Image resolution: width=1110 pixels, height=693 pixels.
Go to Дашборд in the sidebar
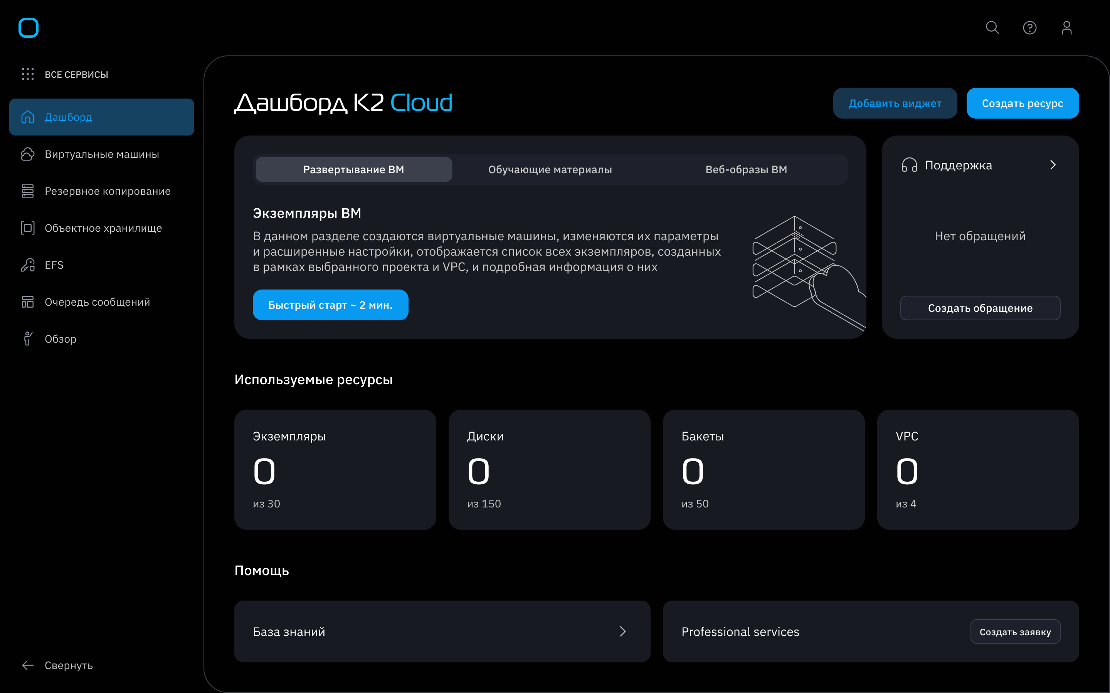click(x=102, y=117)
